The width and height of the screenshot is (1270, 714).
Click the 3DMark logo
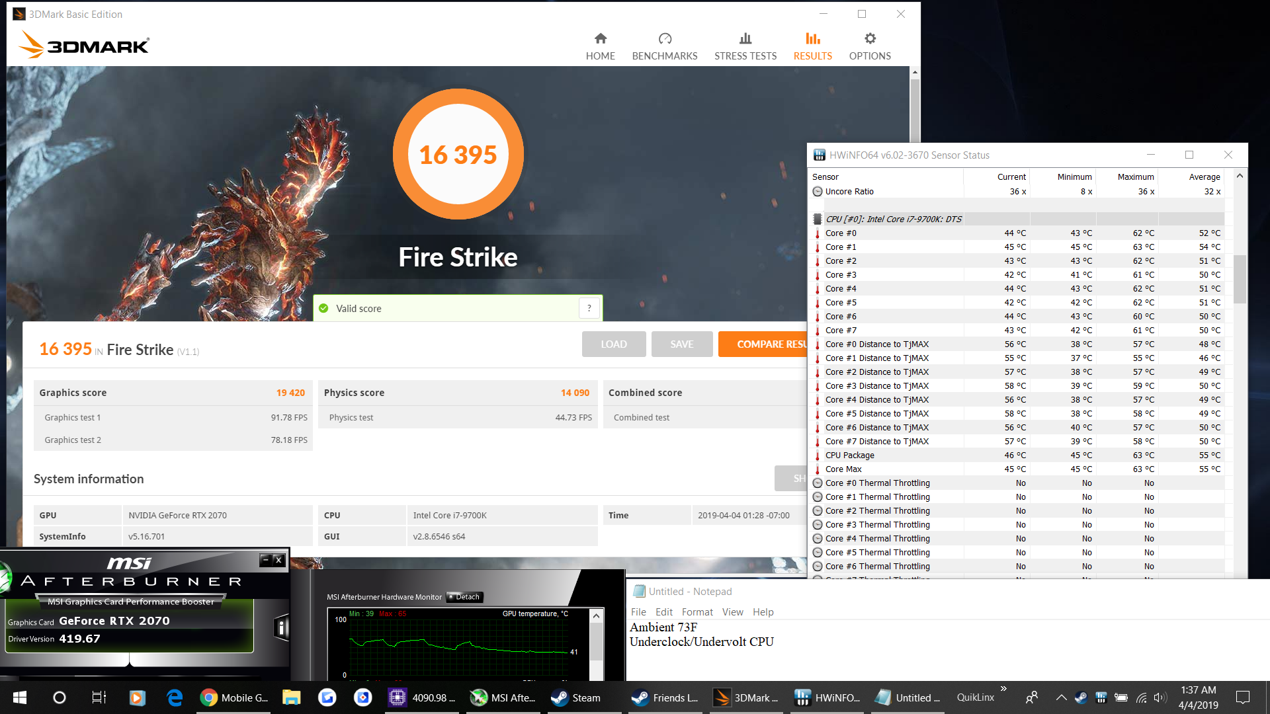pyautogui.click(x=84, y=45)
